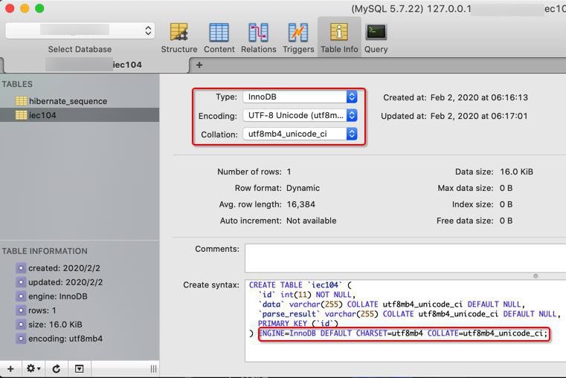The height and width of the screenshot is (378, 566).
Task: Select the iec104 table in list
Action: click(x=80, y=115)
